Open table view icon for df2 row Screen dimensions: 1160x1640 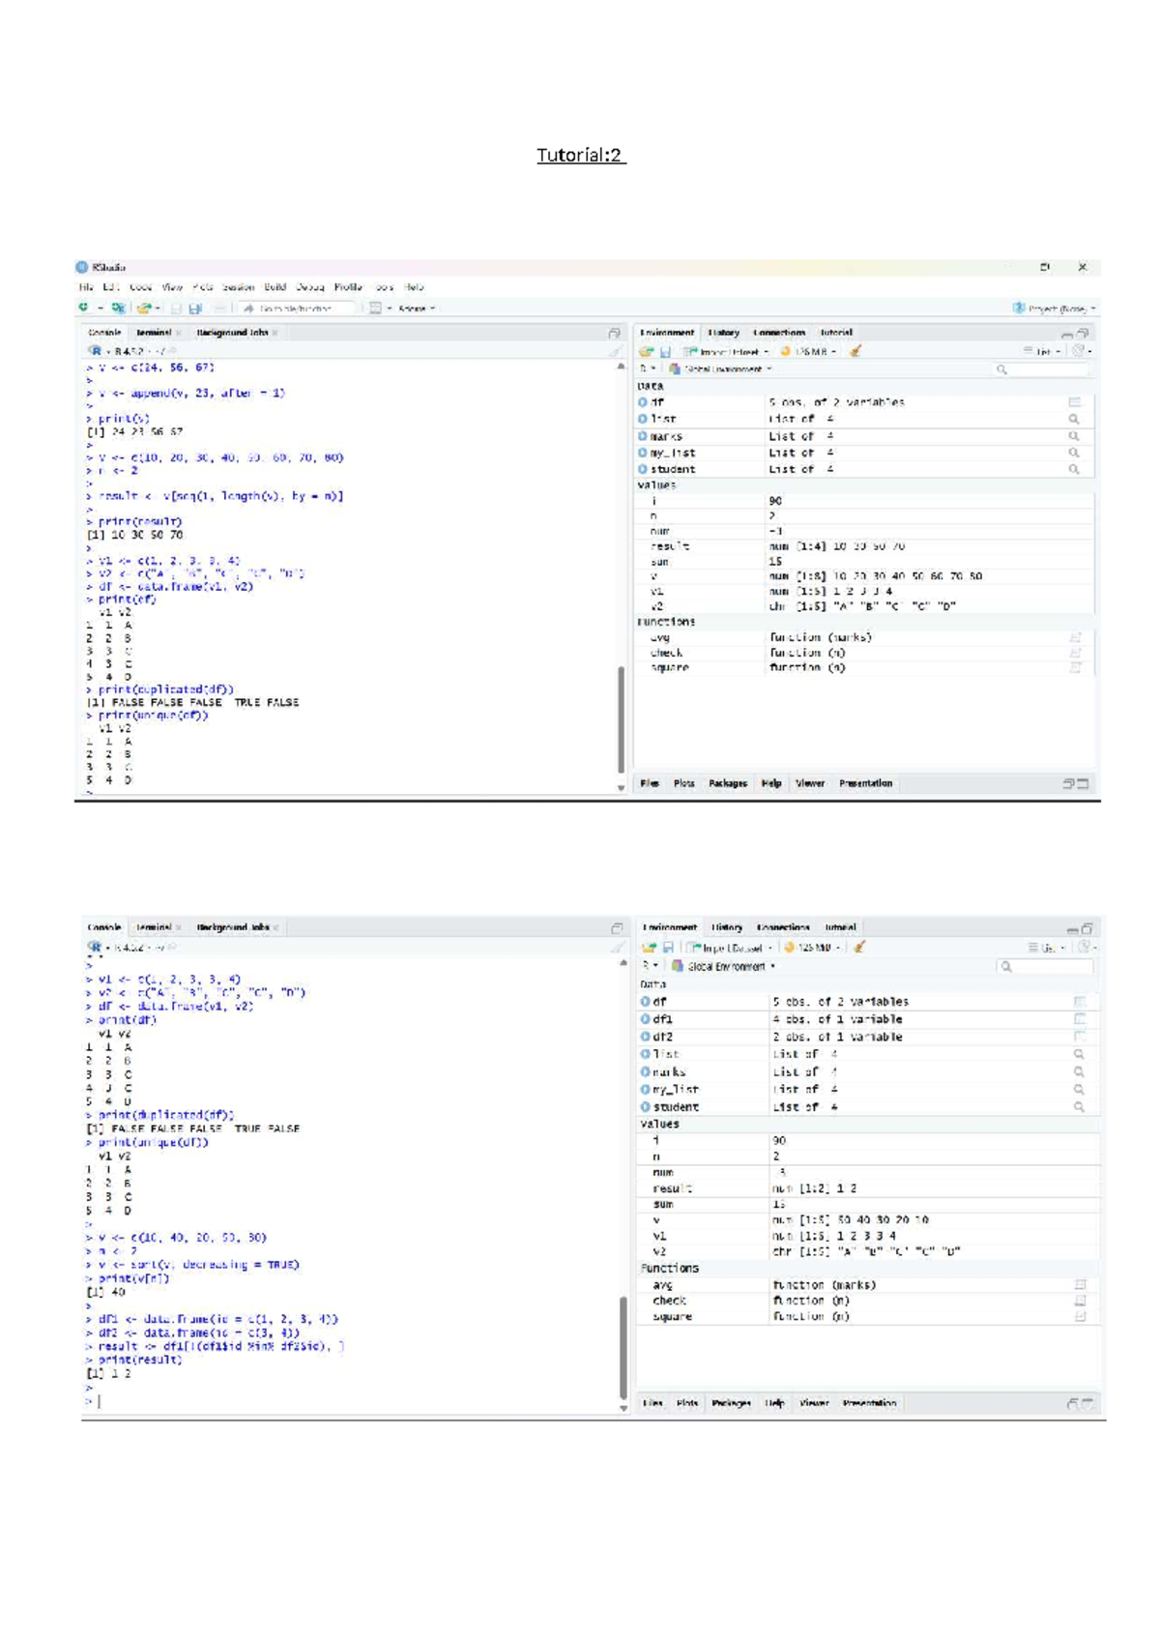pos(1080,1037)
